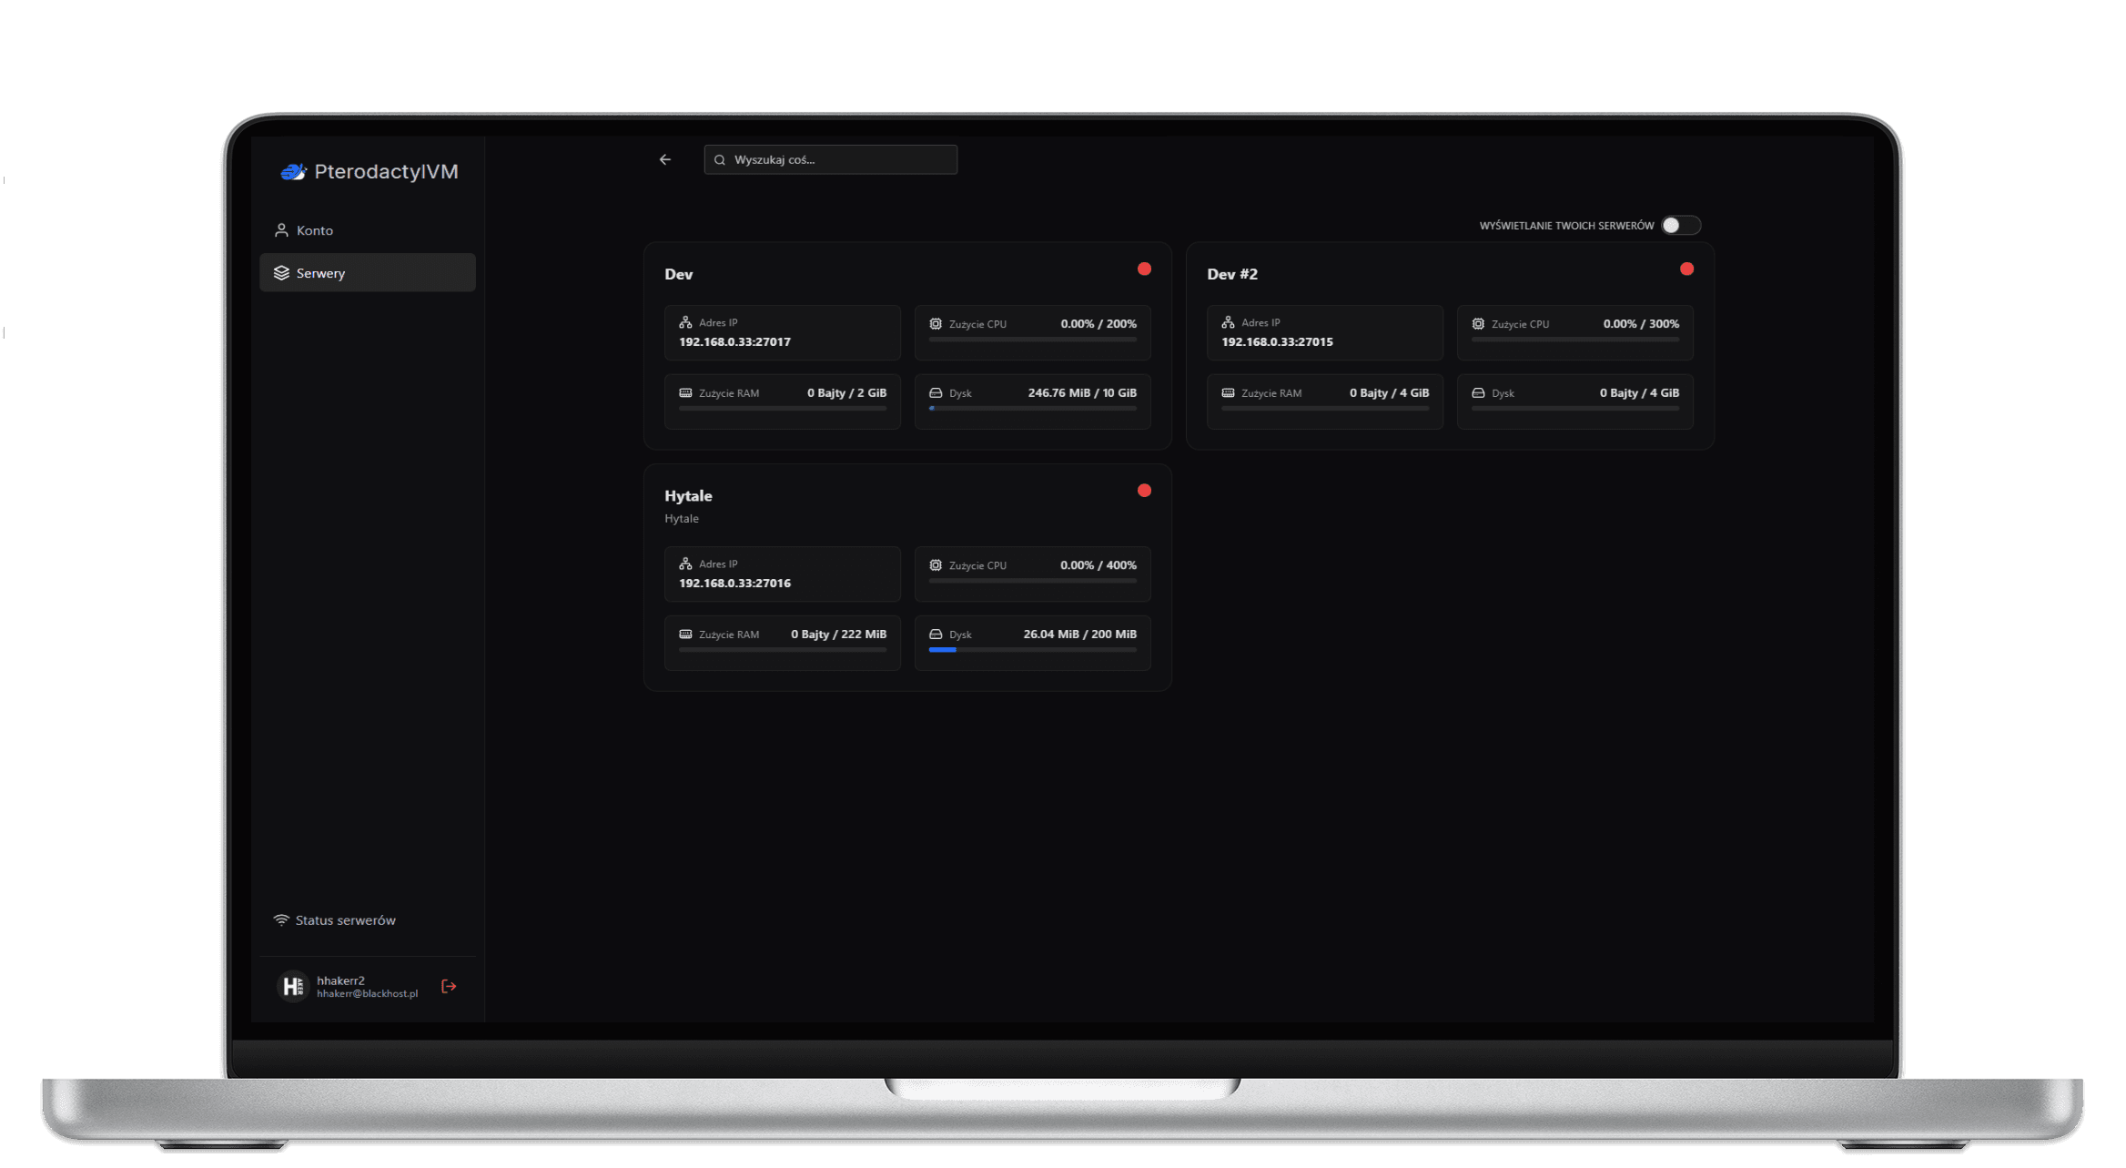The image size is (2126, 1168).
Task: Click the search magnifier icon
Action: [x=720, y=159]
